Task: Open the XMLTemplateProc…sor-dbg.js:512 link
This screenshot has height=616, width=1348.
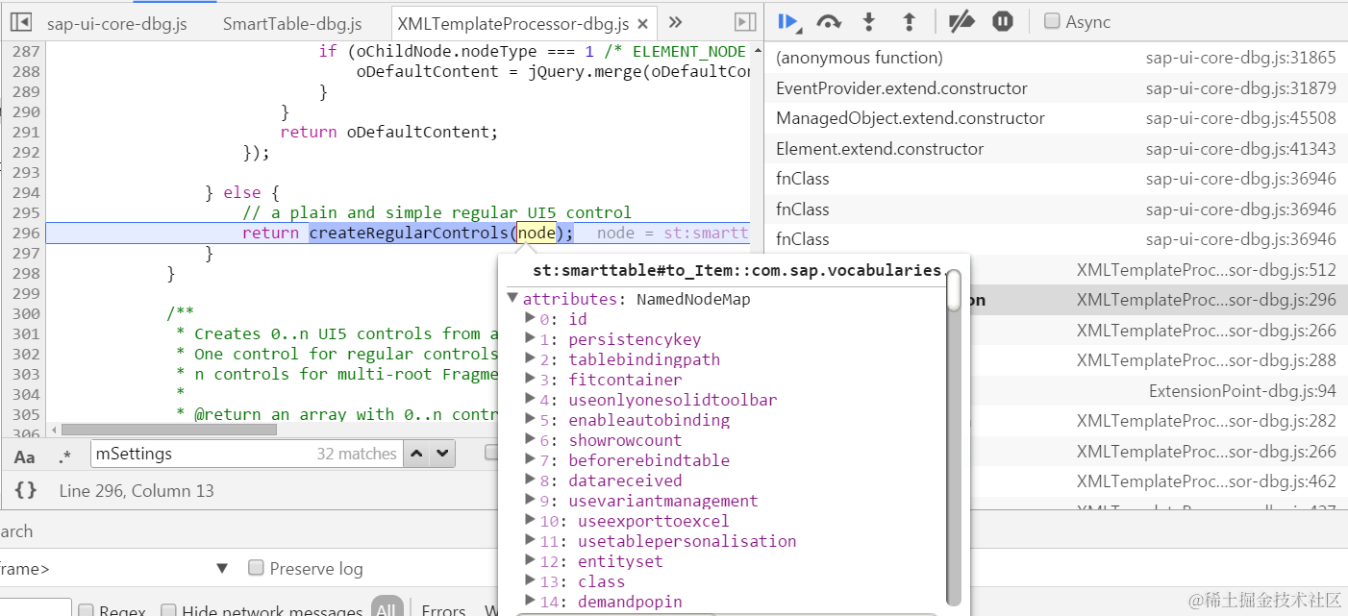Action: tap(1207, 270)
